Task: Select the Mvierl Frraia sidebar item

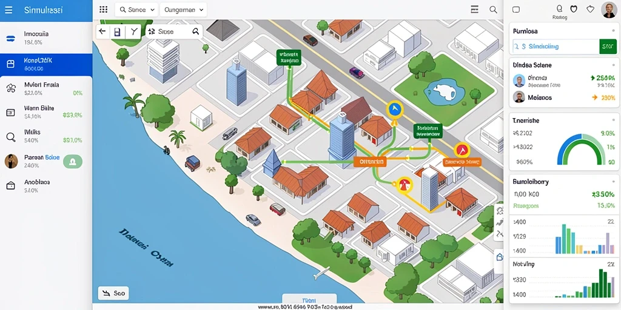Action: coord(46,88)
